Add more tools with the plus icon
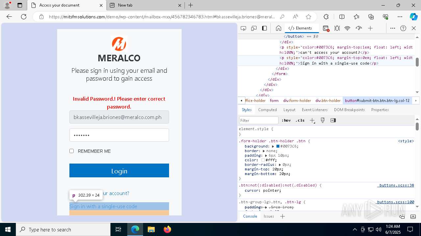Screen dimensions: 421x236 370,28
